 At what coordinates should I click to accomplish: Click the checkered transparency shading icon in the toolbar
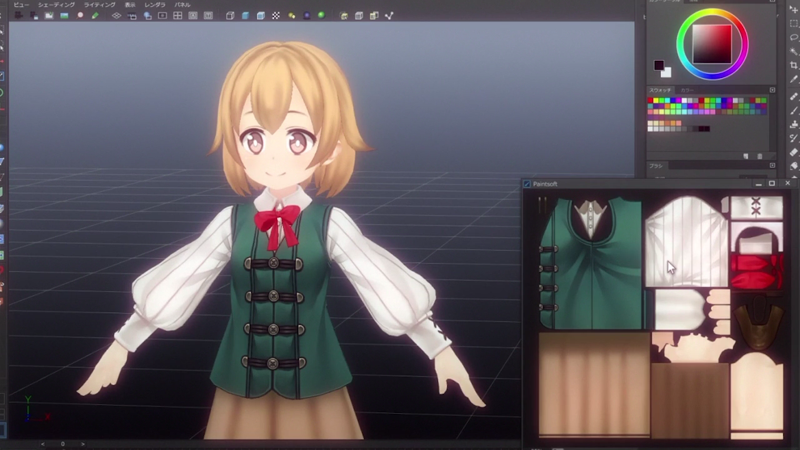275,16
